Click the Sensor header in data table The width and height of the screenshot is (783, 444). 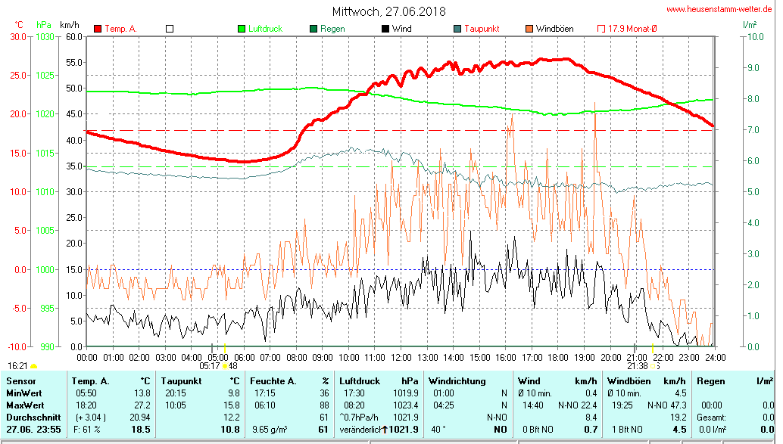click(20, 380)
